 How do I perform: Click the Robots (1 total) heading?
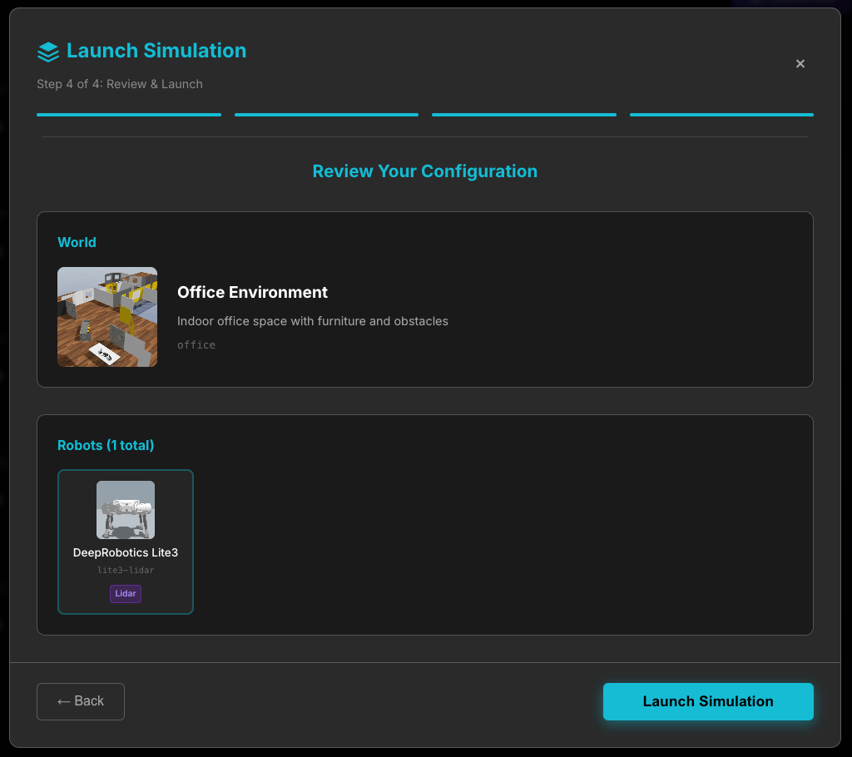coord(106,445)
